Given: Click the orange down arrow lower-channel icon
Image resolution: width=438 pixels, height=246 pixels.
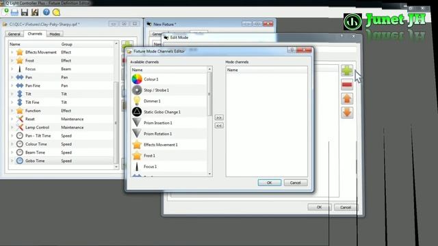Looking at the screenshot, I should [x=347, y=113].
